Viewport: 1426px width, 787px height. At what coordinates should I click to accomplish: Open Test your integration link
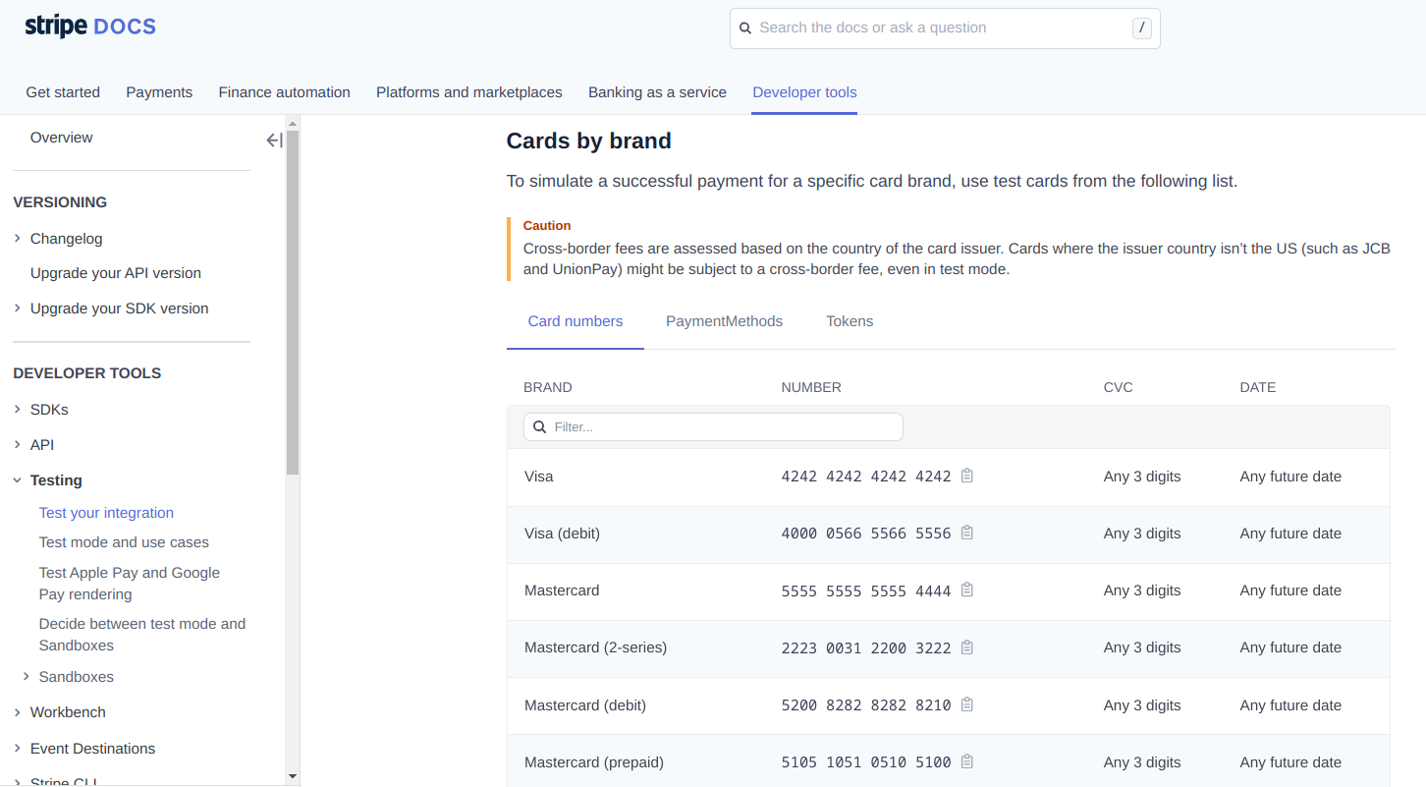(x=106, y=513)
